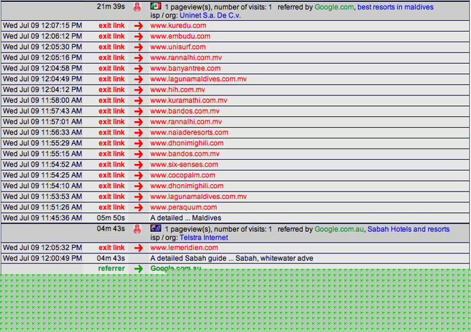Click the red arrow beside www.lemeridien.com
This screenshot has width=471, height=332.
pos(138,248)
